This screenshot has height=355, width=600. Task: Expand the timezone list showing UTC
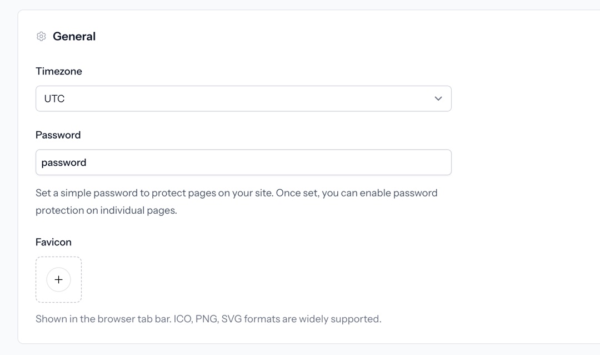tap(243, 98)
